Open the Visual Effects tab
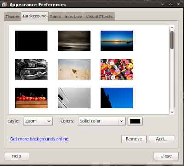 click(x=99, y=17)
